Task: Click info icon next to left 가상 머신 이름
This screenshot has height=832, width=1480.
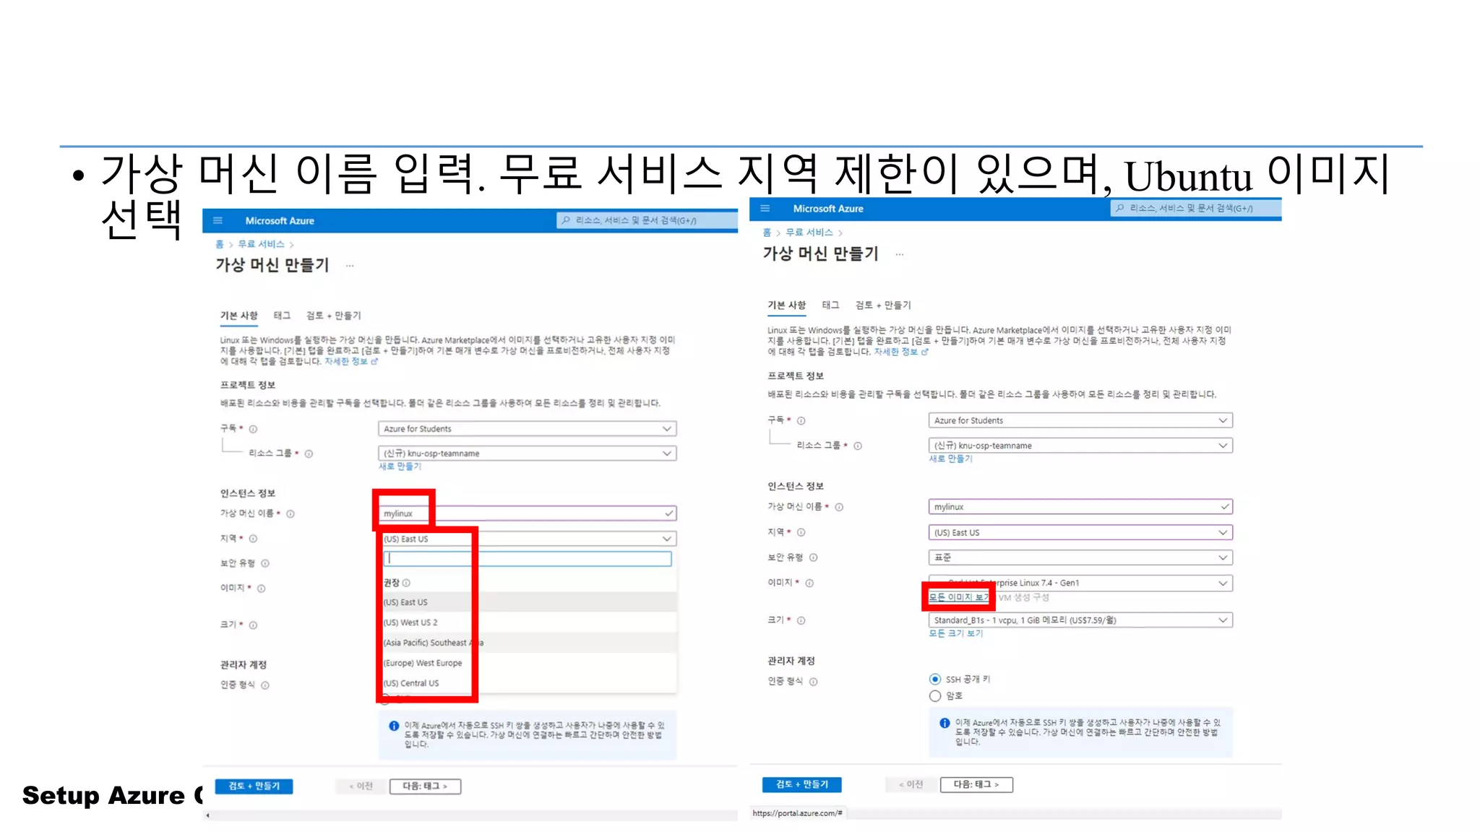Action: click(x=291, y=513)
